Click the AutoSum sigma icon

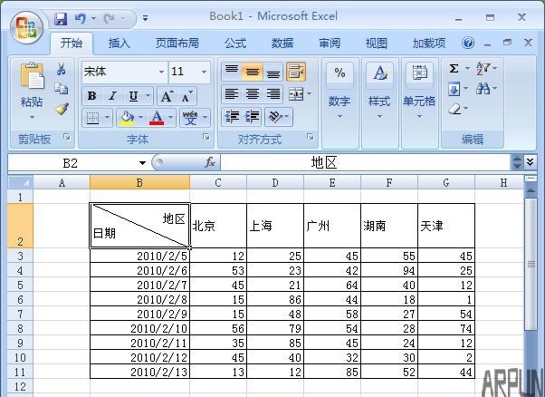click(x=454, y=68)
